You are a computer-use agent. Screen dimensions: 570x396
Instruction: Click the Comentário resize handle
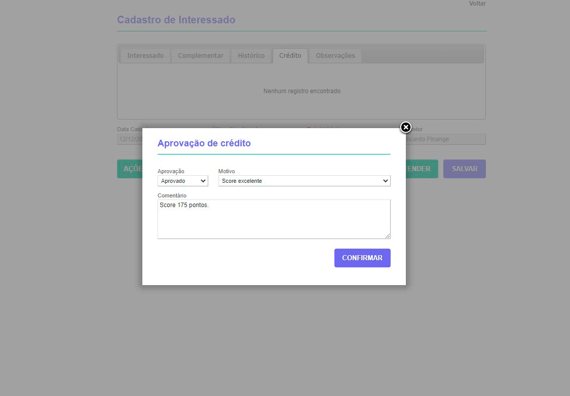click(x=388, y=237)
